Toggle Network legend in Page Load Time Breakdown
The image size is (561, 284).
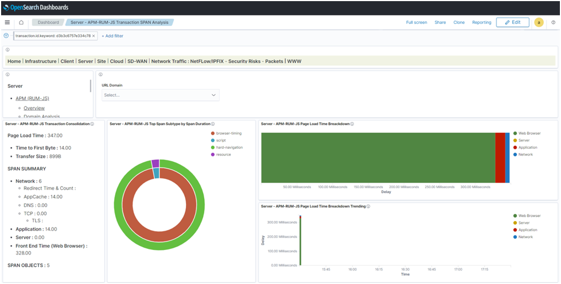[x=523, y=155]
